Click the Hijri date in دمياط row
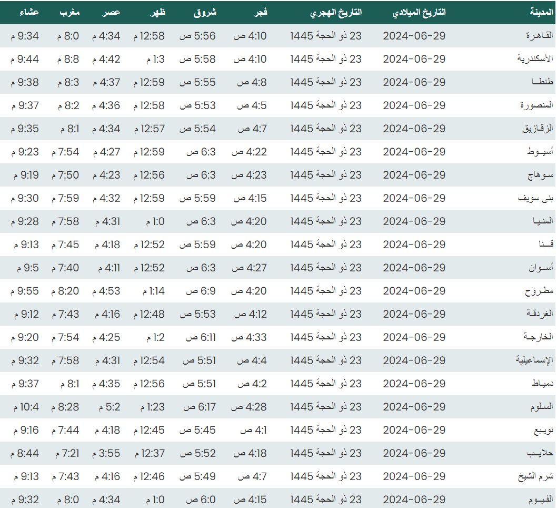557x508 pixels. [x=326, y=384]
